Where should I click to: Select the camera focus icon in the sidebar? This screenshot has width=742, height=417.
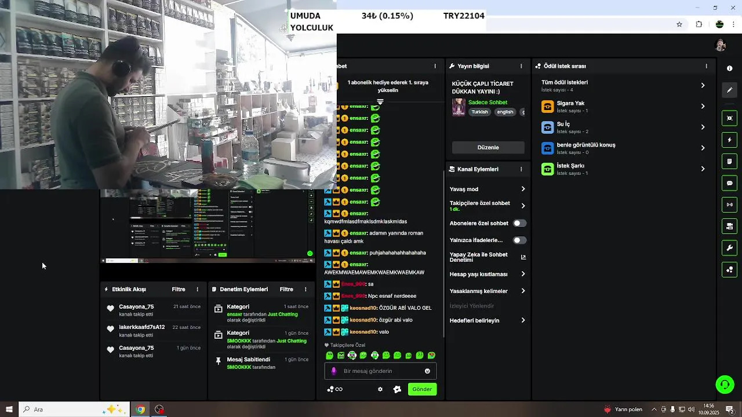click(x=729, y=118)
